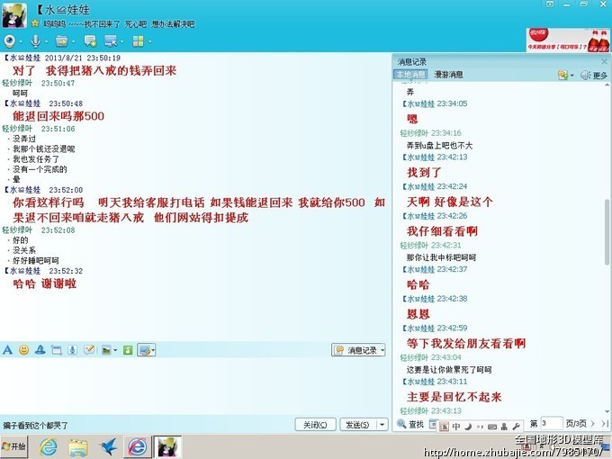Expand the send image dropdown arrow
The height and width of the screenshot is (459, 612).
115,350
